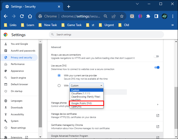Click the browser reload icon

[x=22, y=16]
